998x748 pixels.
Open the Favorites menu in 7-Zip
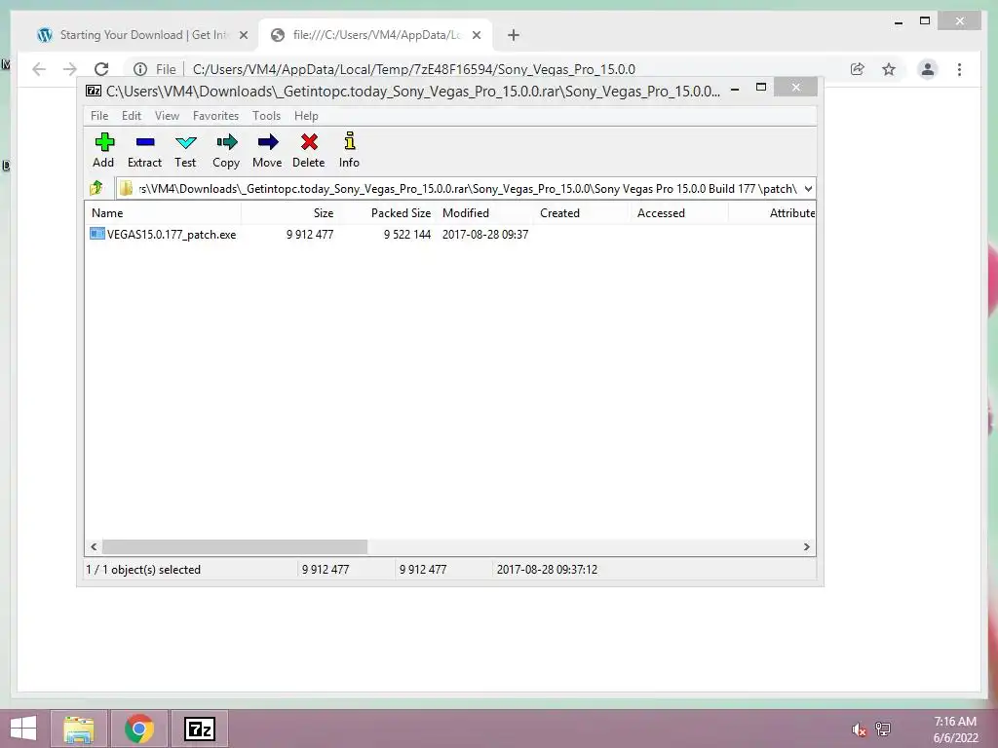coord(215,116)
